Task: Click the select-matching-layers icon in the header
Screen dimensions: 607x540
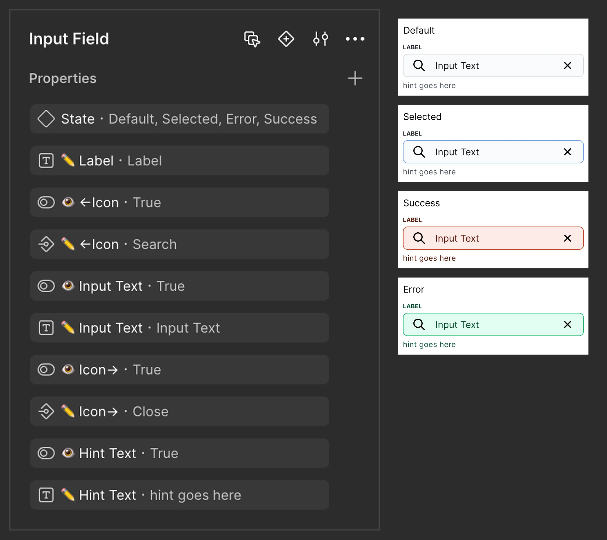Action: click(x=251, y=39)
